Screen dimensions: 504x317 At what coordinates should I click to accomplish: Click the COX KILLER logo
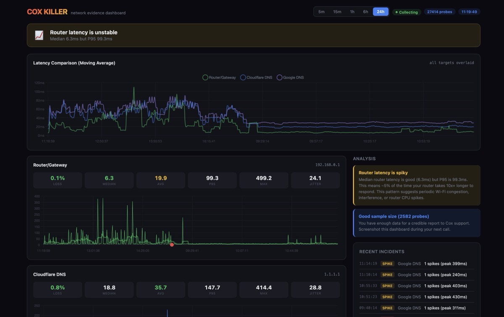(47, 12)
